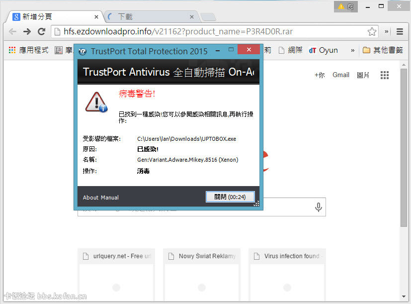Open the urlquery.net thumbnail tile
The width and height of the screenshot is (411, 304).
pos(116,274)
